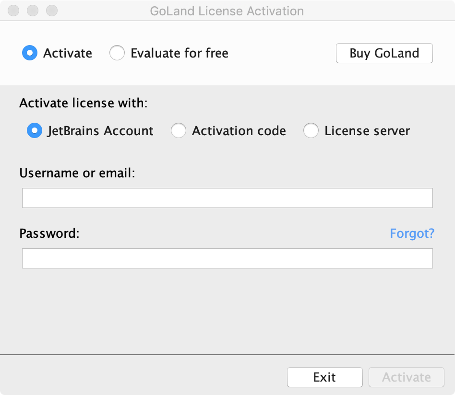Open the Buy GoLand page

pyautogui.click(x=384, y=53)
